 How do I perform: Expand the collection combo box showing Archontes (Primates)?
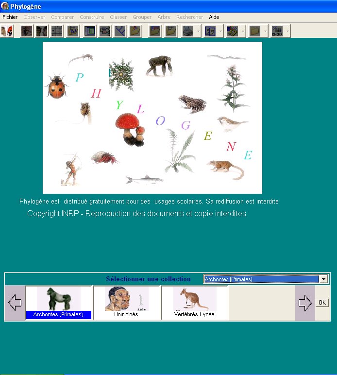(323, 279)
